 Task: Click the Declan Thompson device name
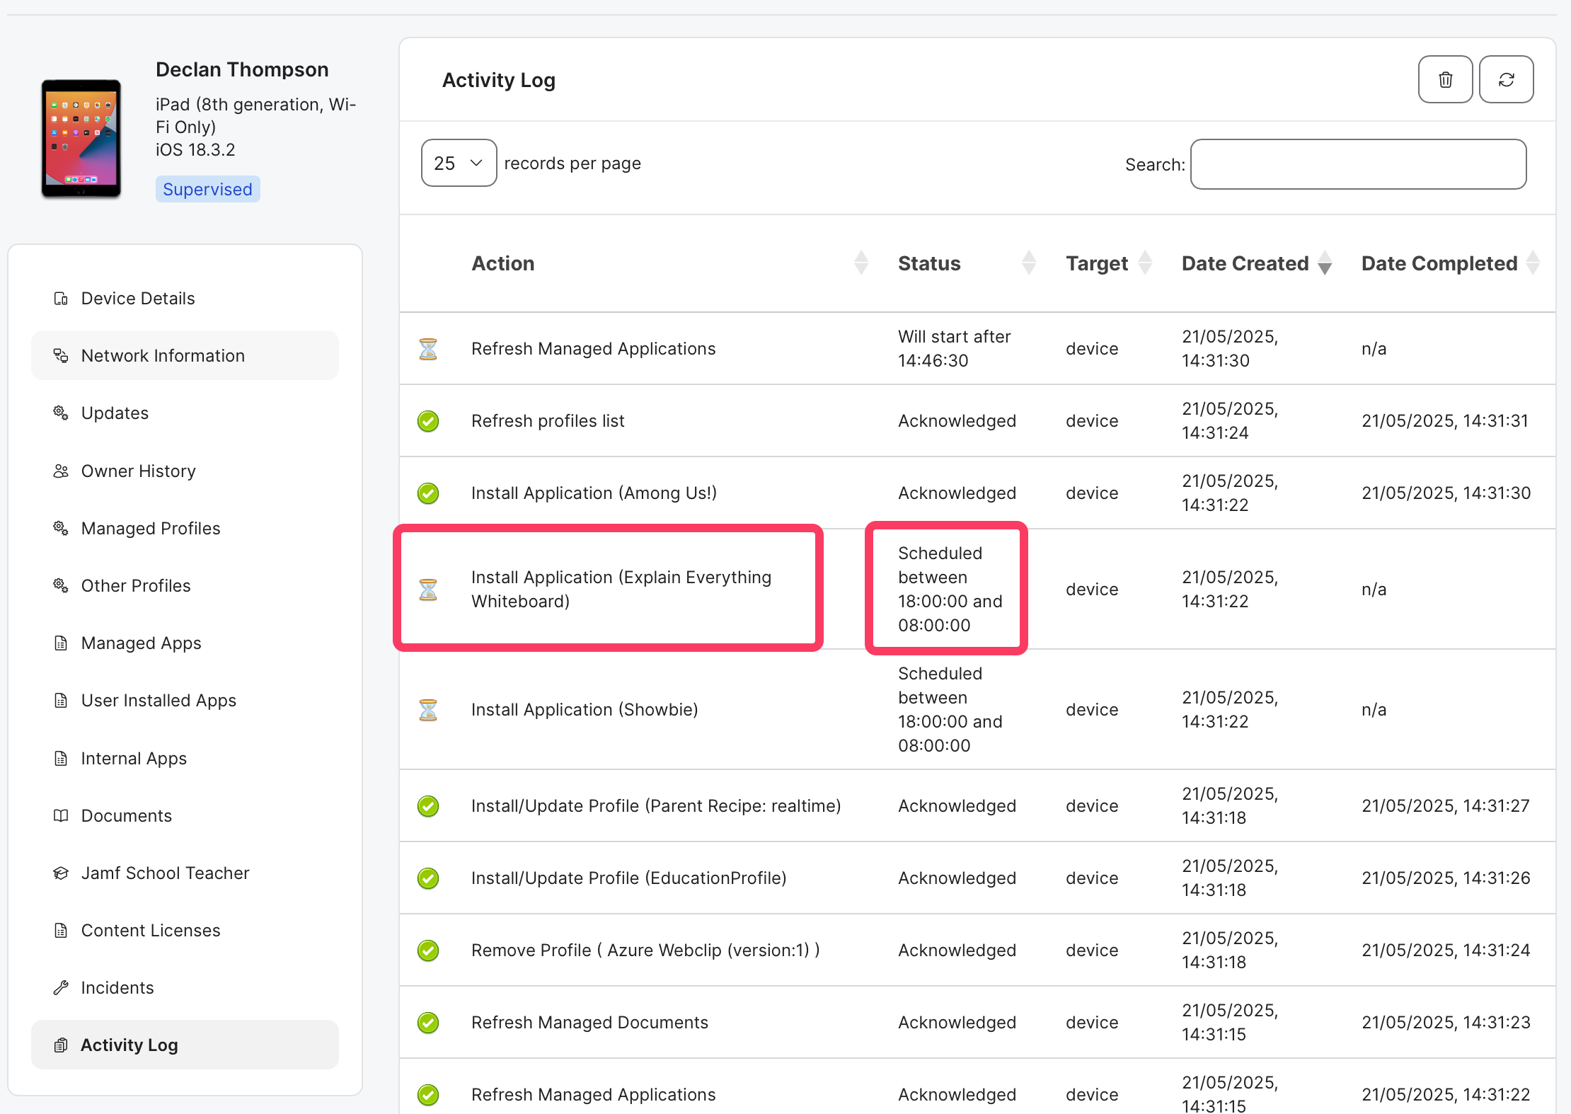point(242,69)
